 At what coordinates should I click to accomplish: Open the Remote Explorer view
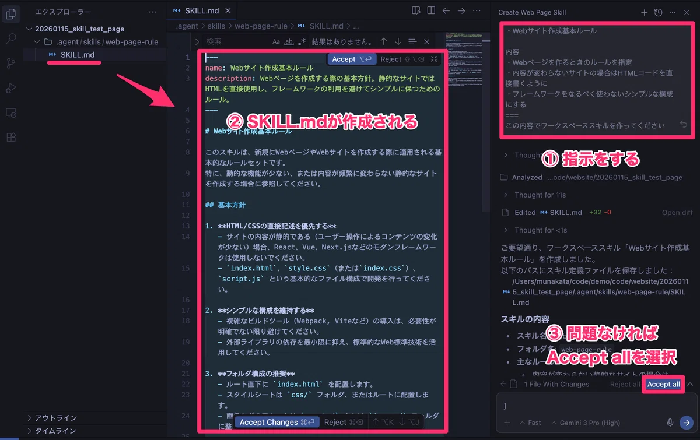pos(11,112)
